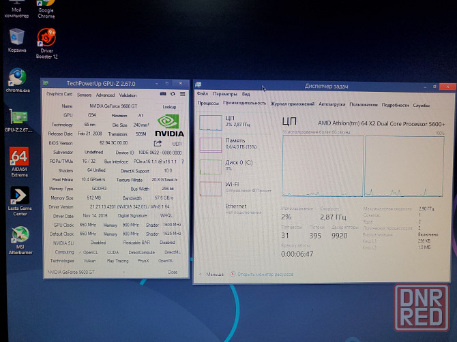Open the GPU-Z hamburger menu icon
This screenshot has width=457, height=342.
182,94
